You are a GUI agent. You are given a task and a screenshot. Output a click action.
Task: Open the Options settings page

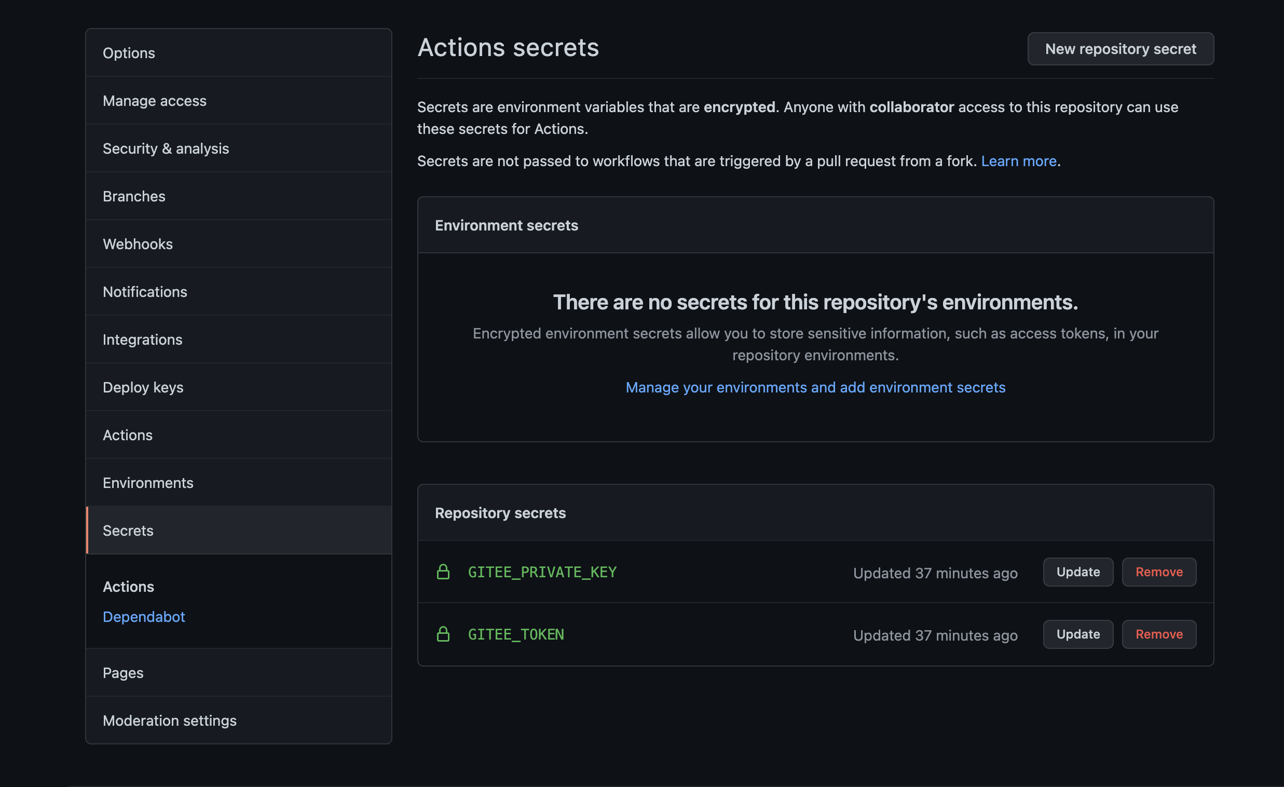pos(129,52)
